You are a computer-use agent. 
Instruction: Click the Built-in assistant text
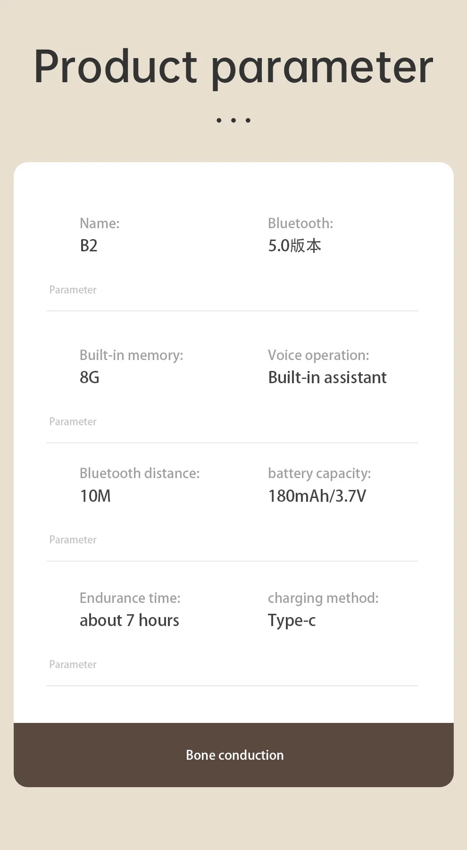pyautogui.click(x=327, y=378)
